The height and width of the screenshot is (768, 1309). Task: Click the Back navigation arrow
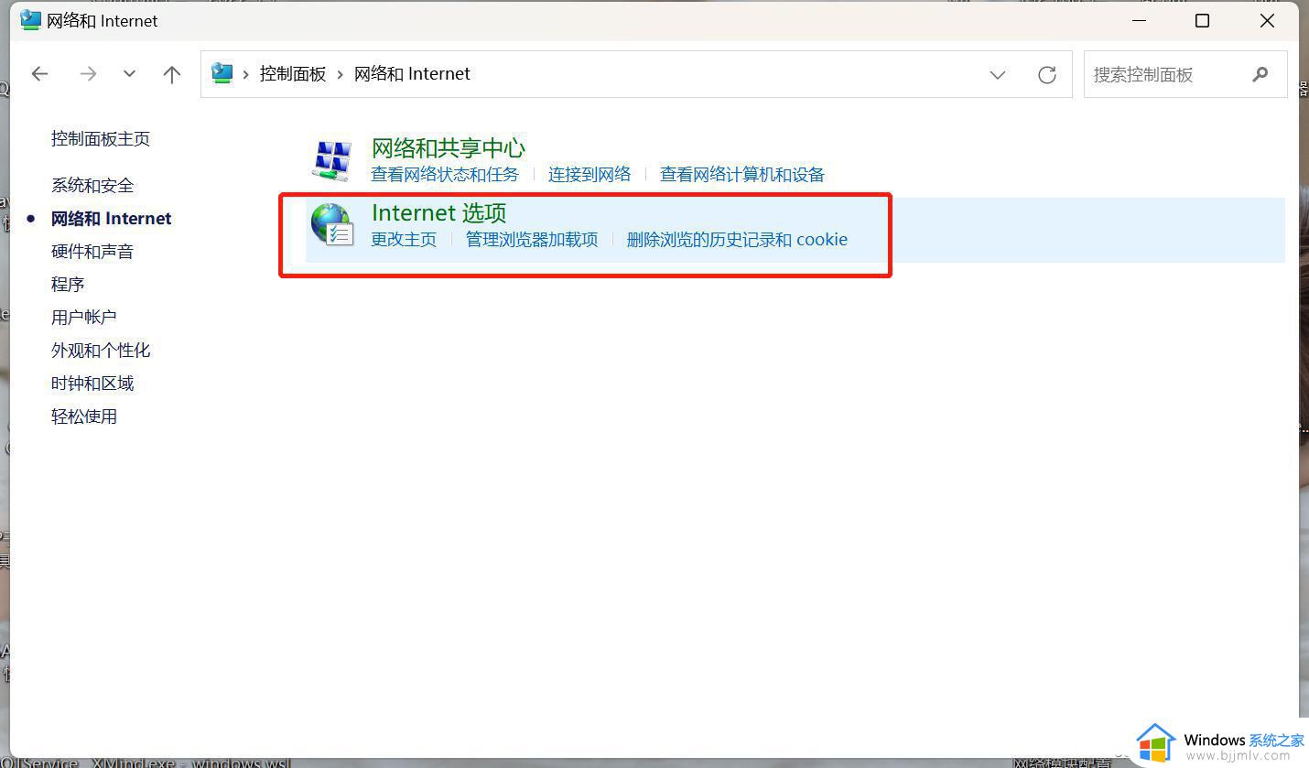[x=39, y=74]
